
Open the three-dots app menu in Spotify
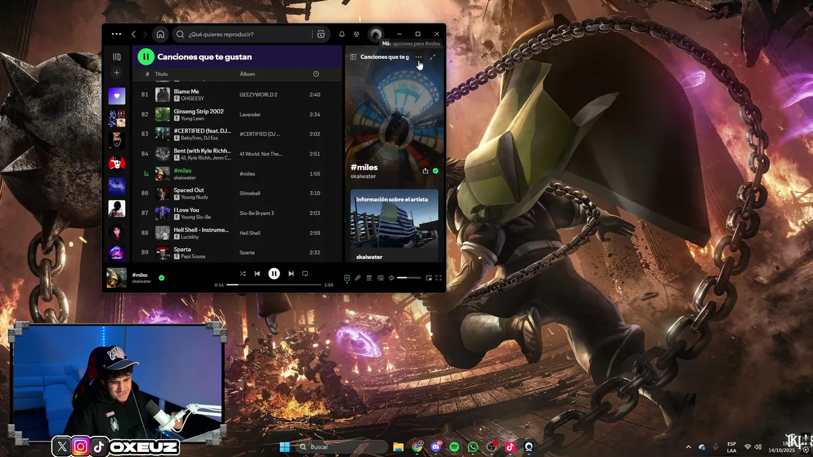pyautogui.click(x=116, y=34)
